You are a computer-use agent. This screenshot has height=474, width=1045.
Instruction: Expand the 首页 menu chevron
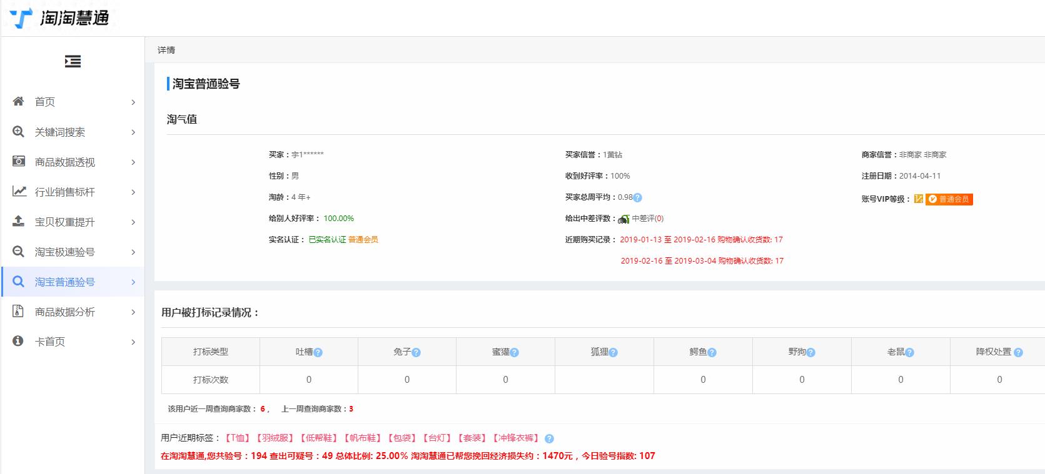[133, 102]
